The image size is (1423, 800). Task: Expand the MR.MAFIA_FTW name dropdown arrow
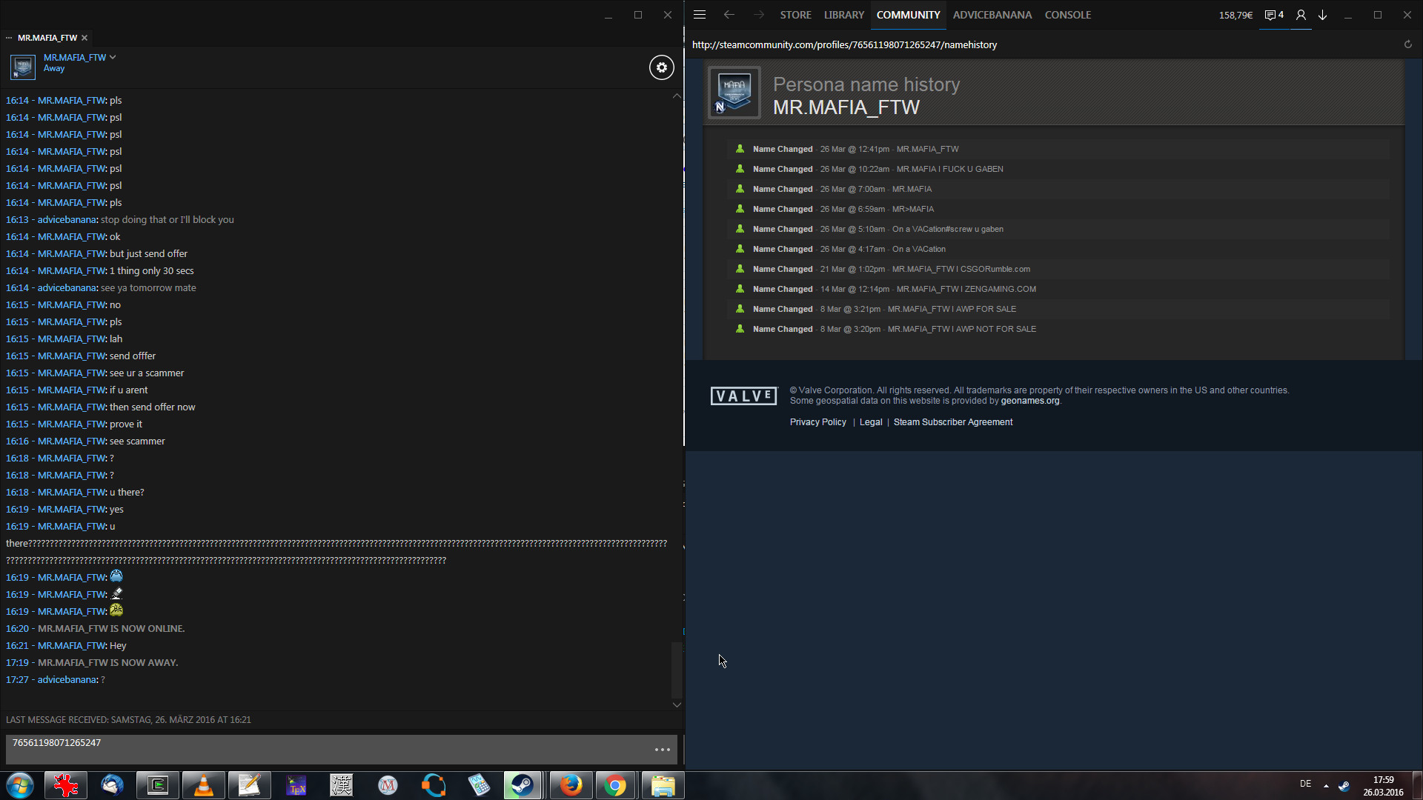(x=113, y=57)
